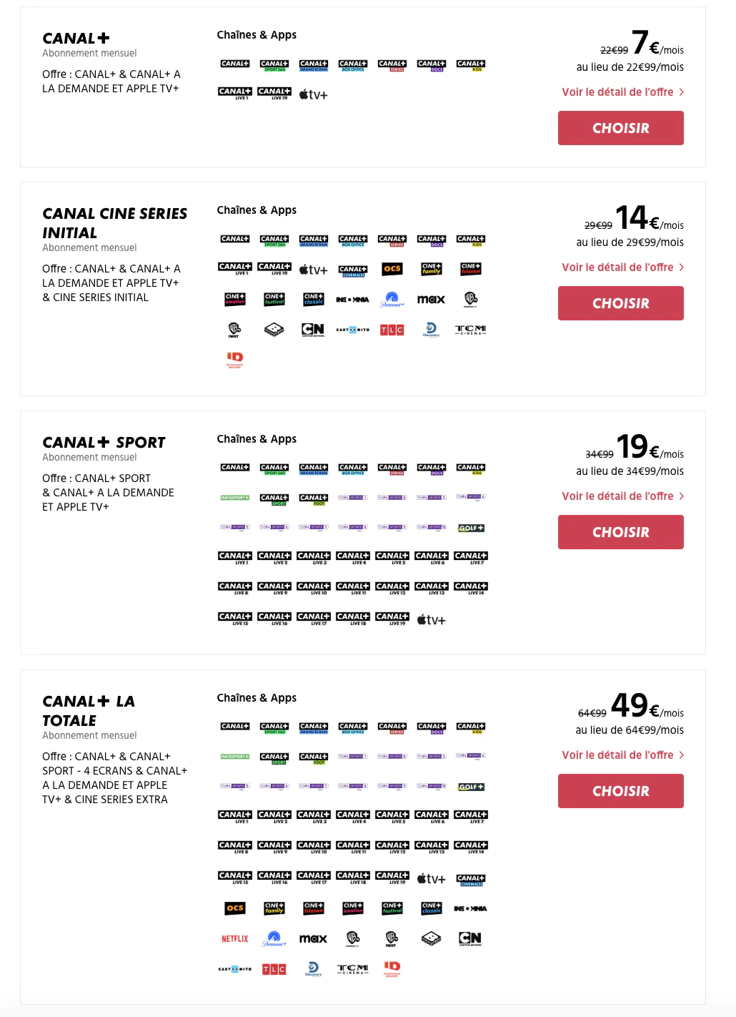Viewport: 736px width, 1017px height.
Task: Choose the 7€ CANAL+ monthly offer
Action: point(620,128)
